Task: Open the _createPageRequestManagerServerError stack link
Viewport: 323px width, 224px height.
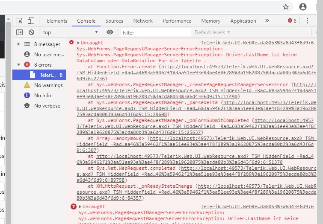Action: click(x=196, y=90)
